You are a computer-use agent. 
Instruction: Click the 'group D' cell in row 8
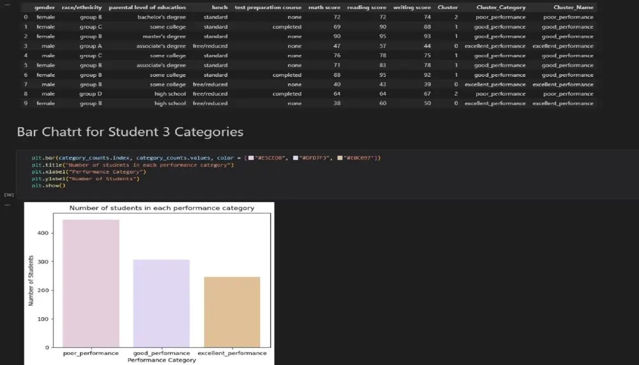[91, 94]
